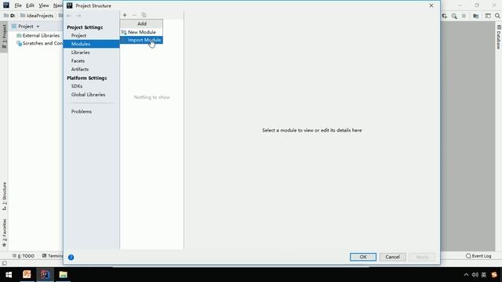
Task: Click the back navigation arrow in Project Structure
Action: (69, 16)
